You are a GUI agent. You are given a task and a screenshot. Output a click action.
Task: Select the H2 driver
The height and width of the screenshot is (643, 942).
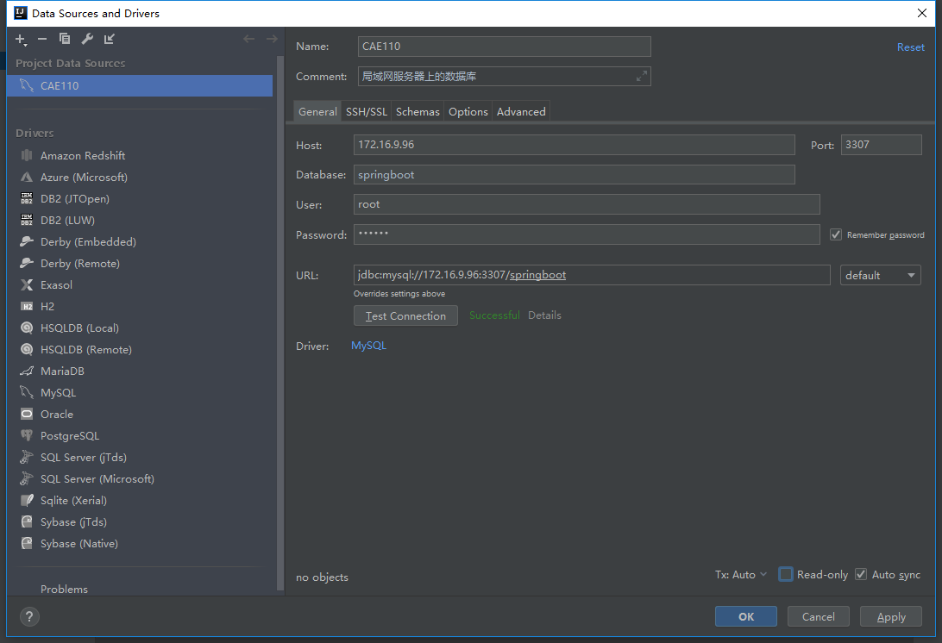click(140, 307)
